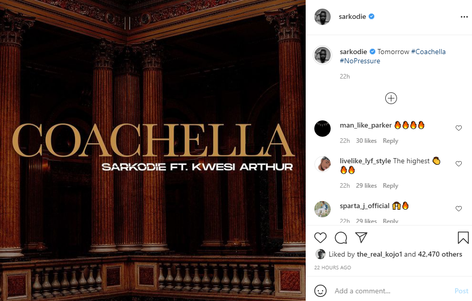View 30 likes on parker's comment

[x=366, y=141]
